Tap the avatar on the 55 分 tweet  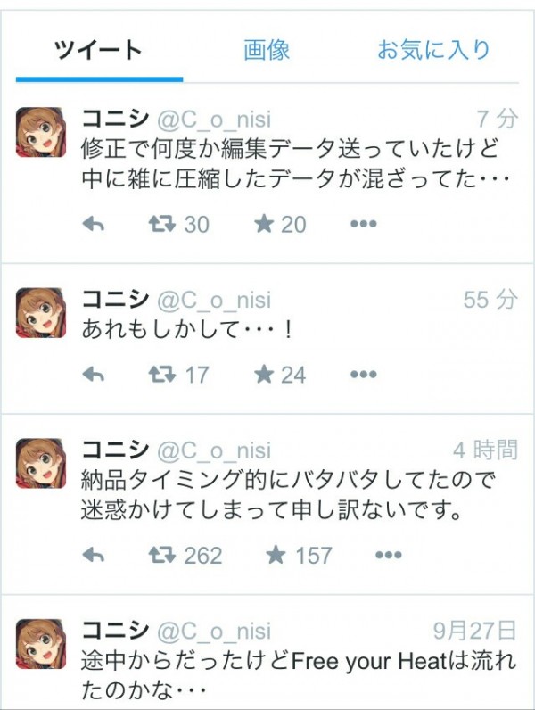coord(41,312)
